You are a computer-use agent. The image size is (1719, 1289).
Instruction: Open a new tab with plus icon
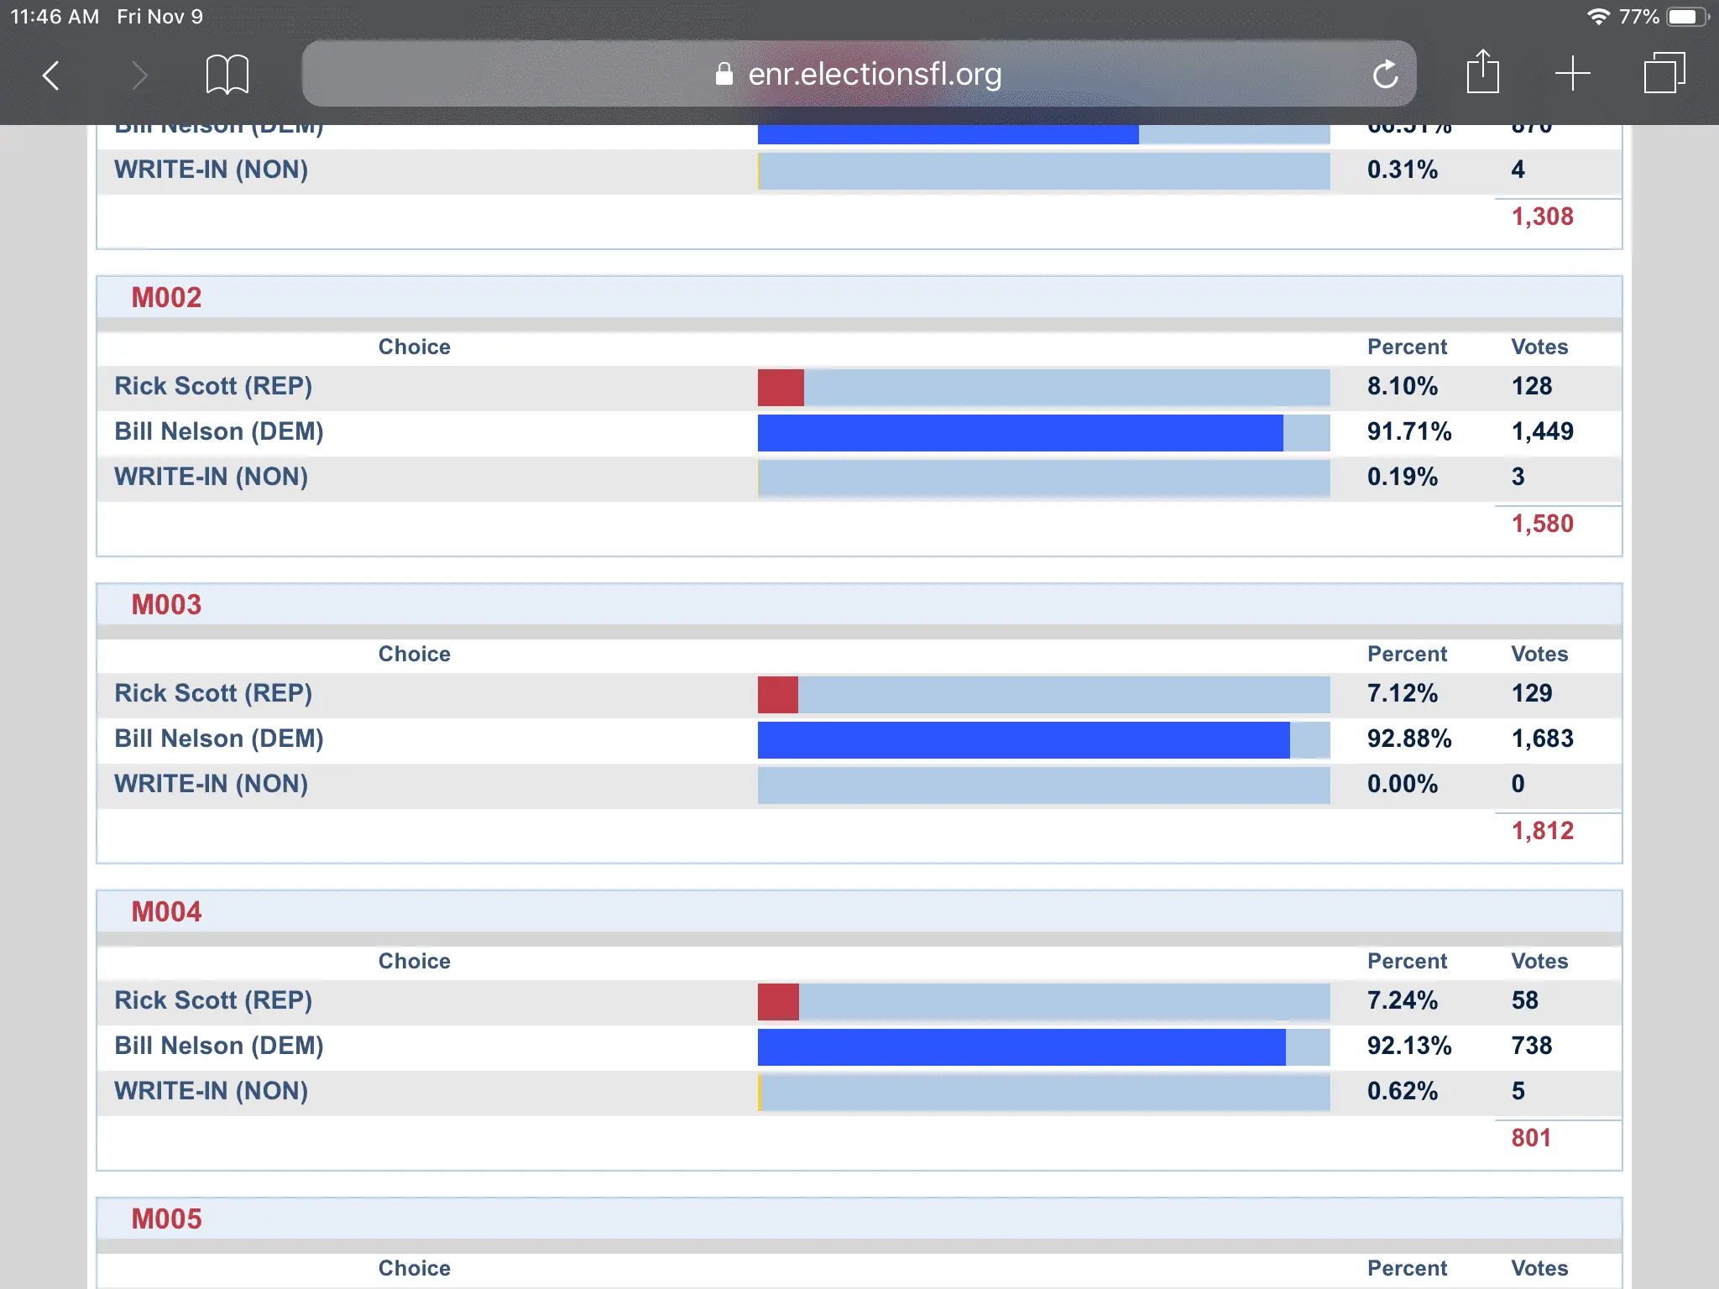pyautogui.click(x=1572, y=74)
